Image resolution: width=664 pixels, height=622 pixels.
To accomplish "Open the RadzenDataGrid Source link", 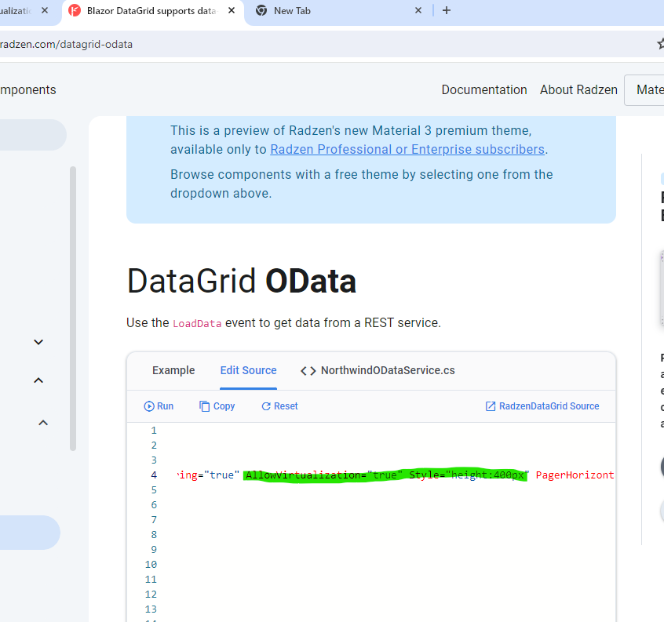I will pyautogui.click(x=542, y=406).
